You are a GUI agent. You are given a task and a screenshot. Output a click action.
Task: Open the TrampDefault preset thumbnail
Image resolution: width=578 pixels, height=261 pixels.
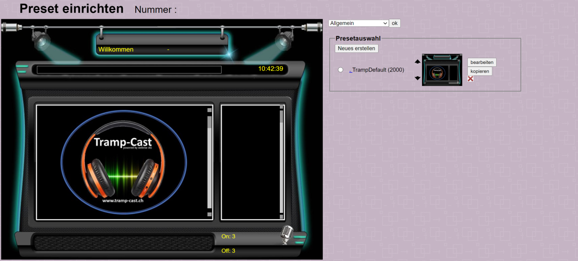coord(442,70)
